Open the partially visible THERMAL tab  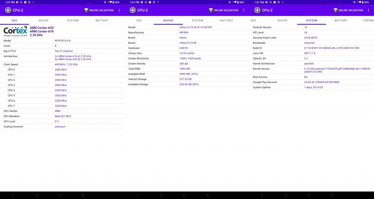point(368,20)
